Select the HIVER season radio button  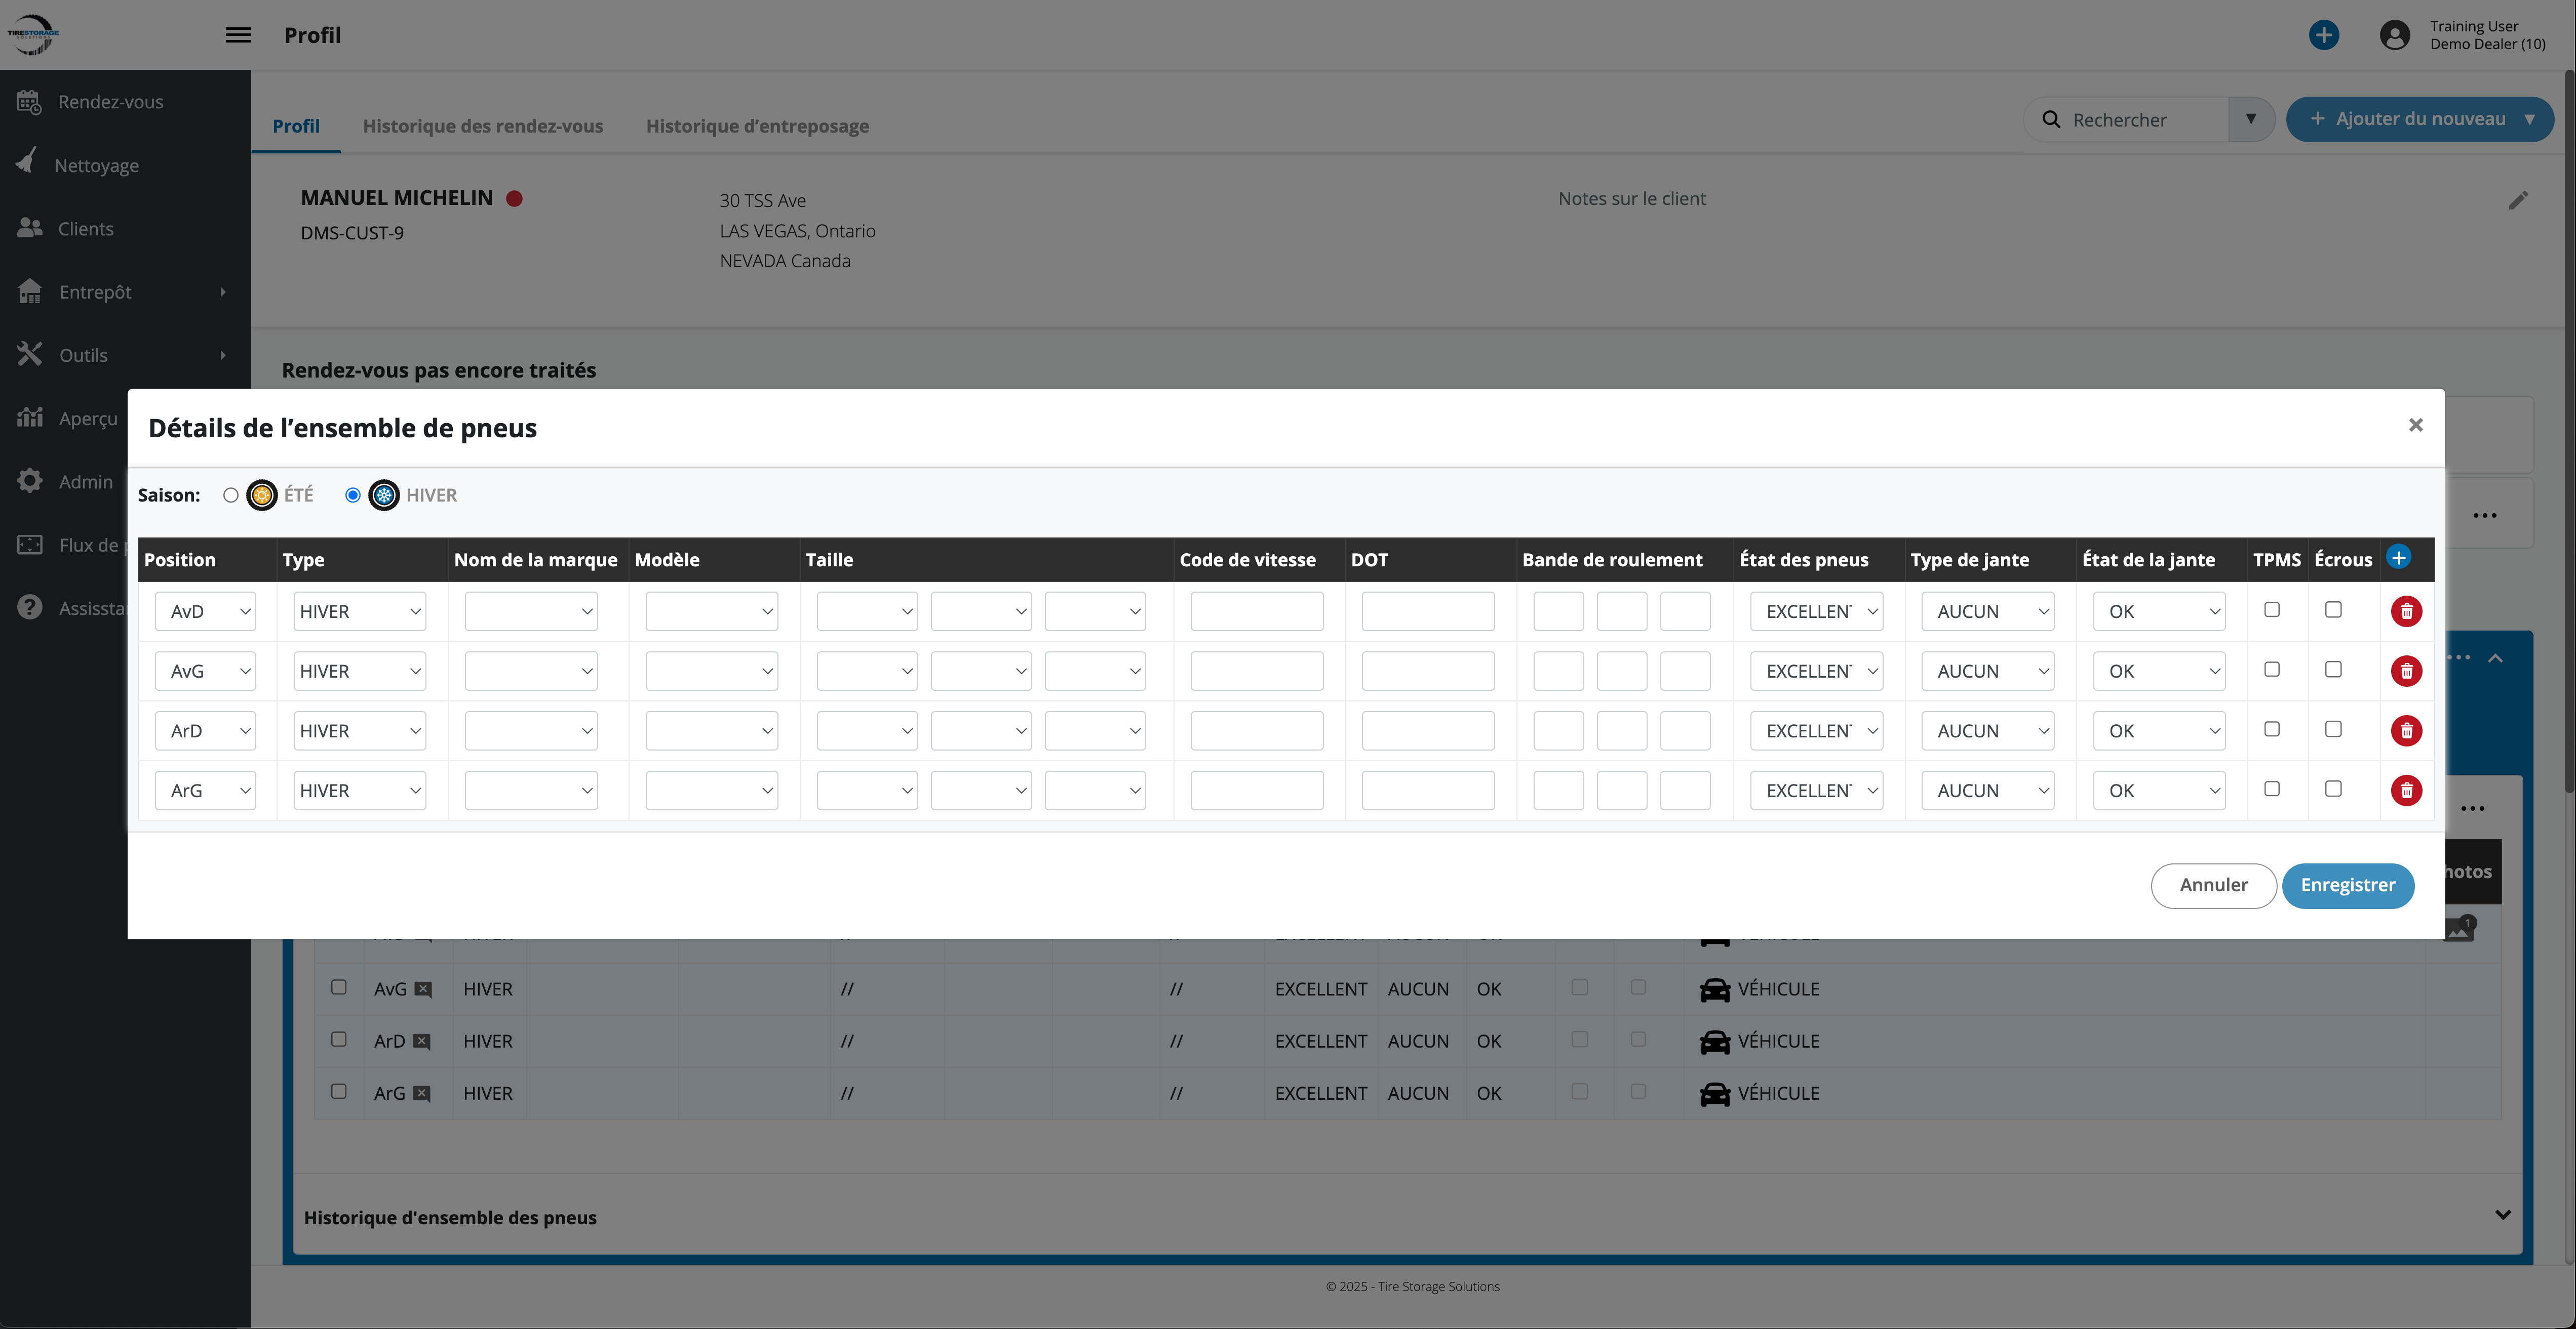353,495
